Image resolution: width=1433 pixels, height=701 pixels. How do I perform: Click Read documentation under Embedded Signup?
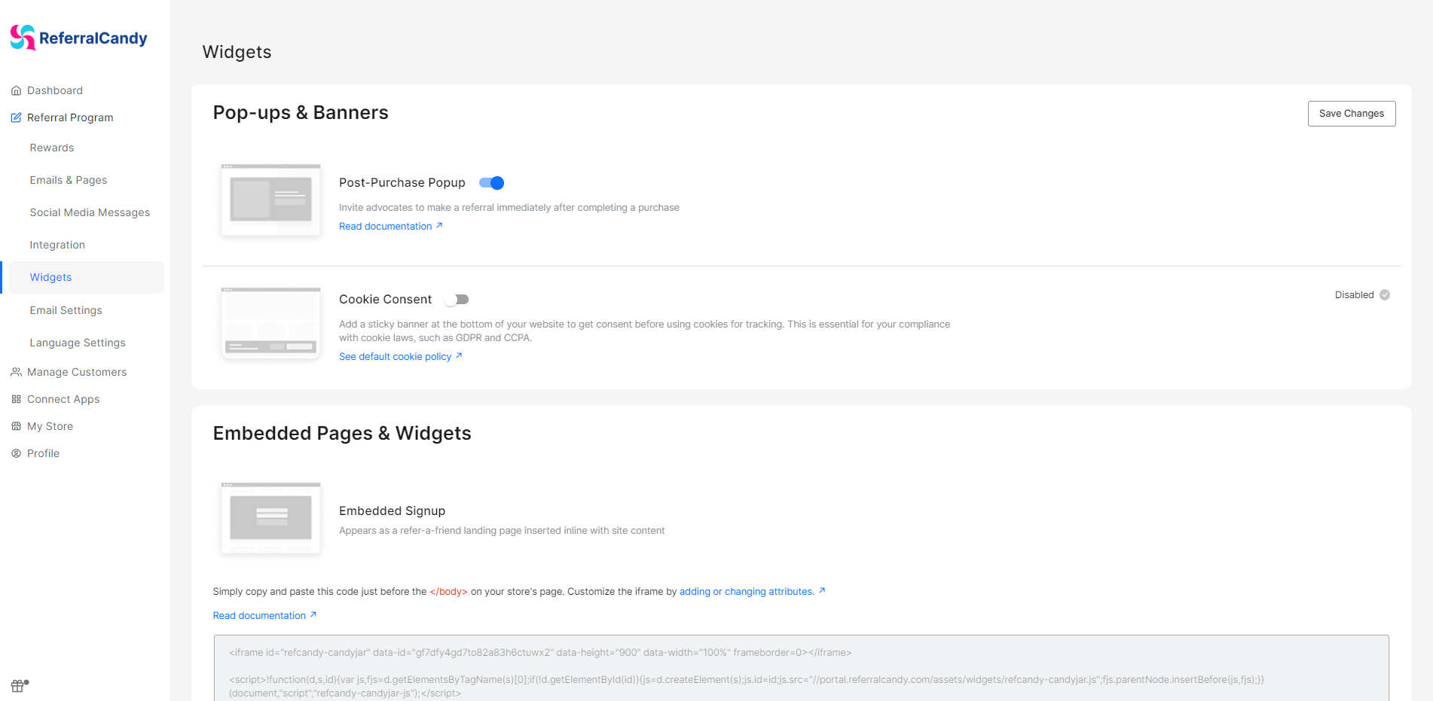[259, 615]
